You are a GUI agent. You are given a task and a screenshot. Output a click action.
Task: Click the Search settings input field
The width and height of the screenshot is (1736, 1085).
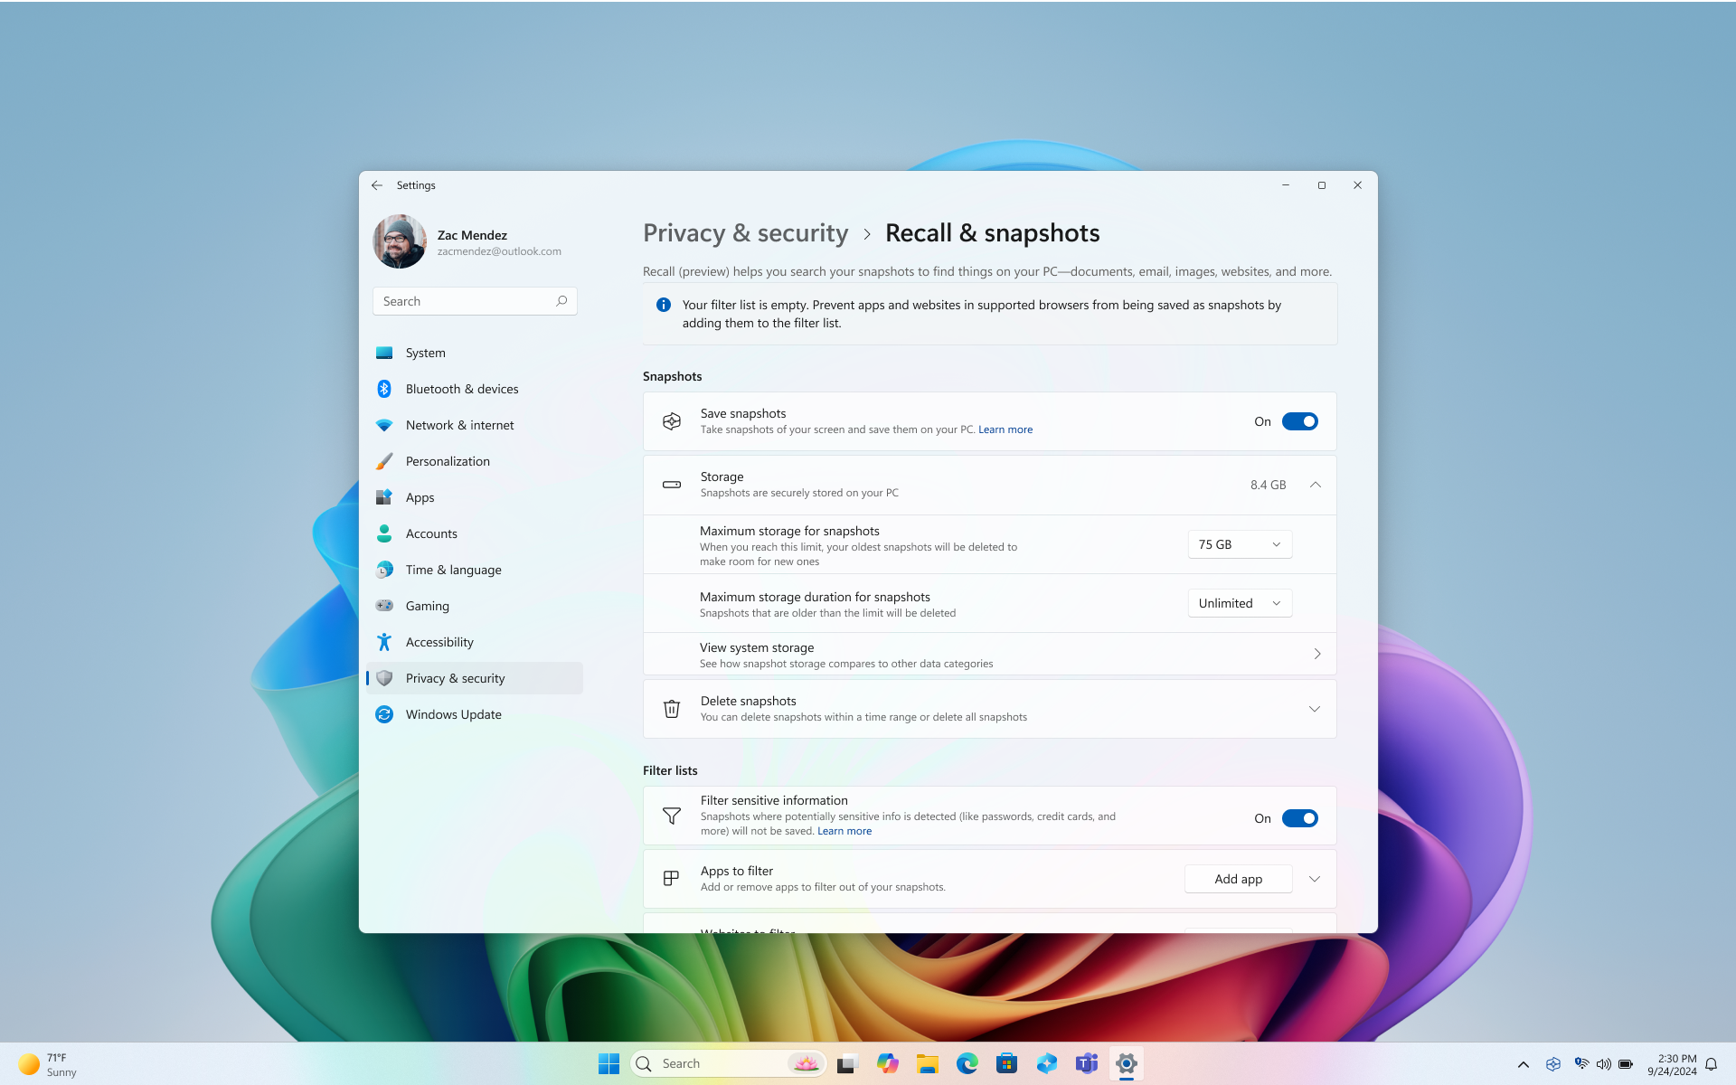tap(475, 301)
